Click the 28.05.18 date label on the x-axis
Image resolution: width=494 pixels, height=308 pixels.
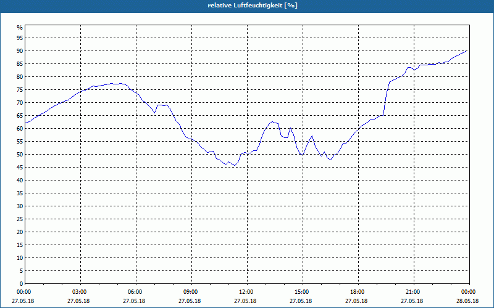pos(467,301)
